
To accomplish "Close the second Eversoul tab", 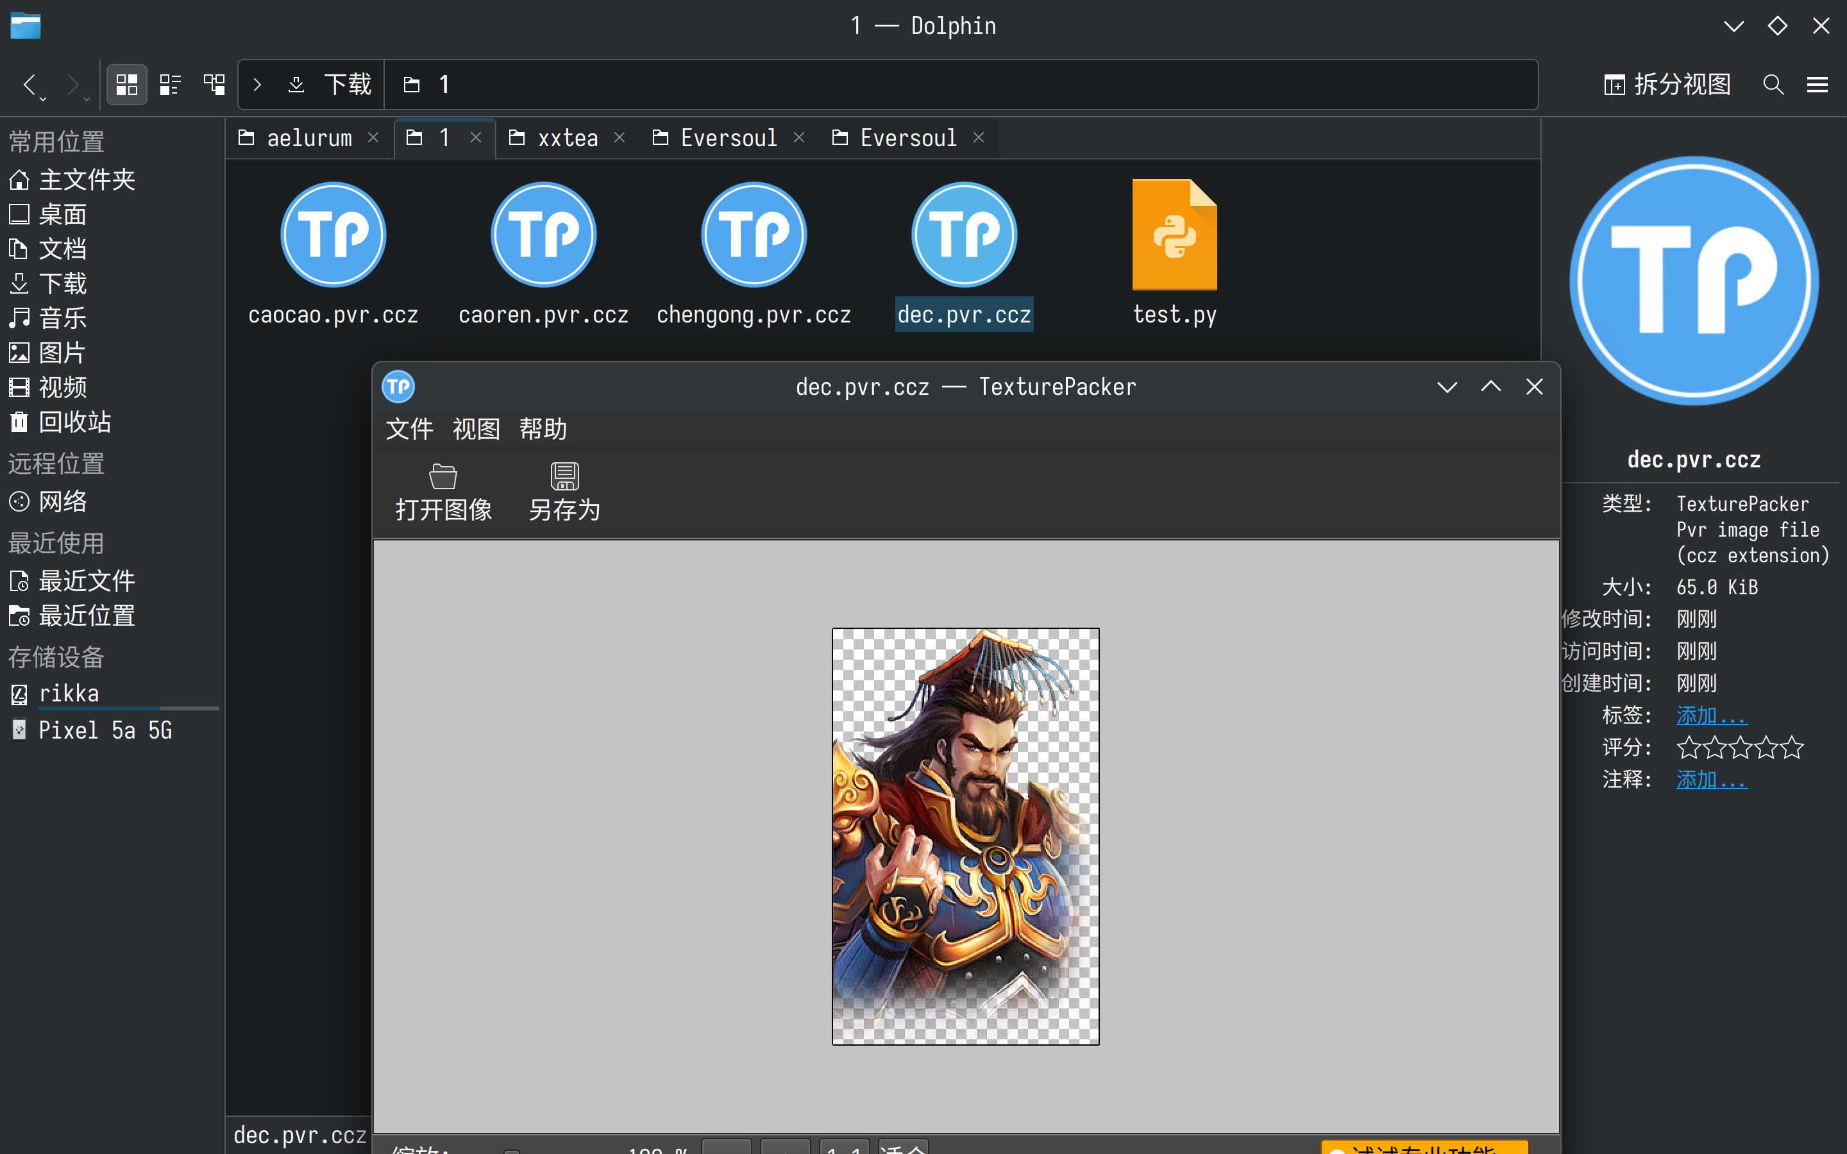I will click(979, 137).
